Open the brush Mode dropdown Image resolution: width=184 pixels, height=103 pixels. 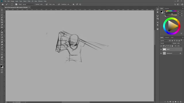point(28,5)
